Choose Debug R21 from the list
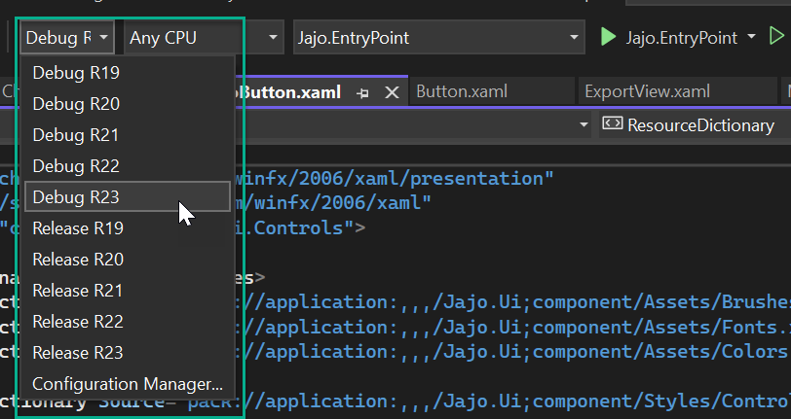 (x=127, y=135)
